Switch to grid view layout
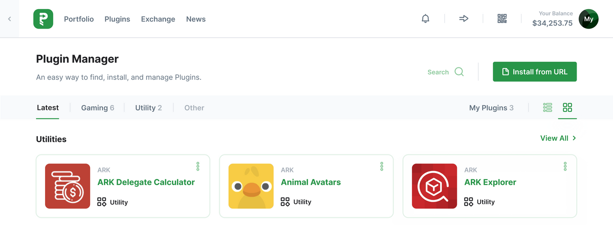 pyautogui.click(x=568, y=108)
